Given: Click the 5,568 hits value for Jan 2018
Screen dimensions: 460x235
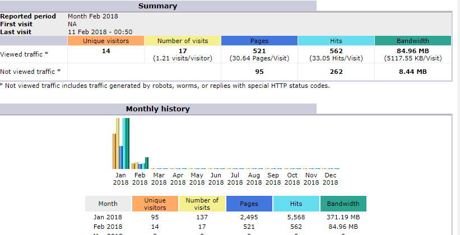Looking at the screenshot, I should click(296, 217).
